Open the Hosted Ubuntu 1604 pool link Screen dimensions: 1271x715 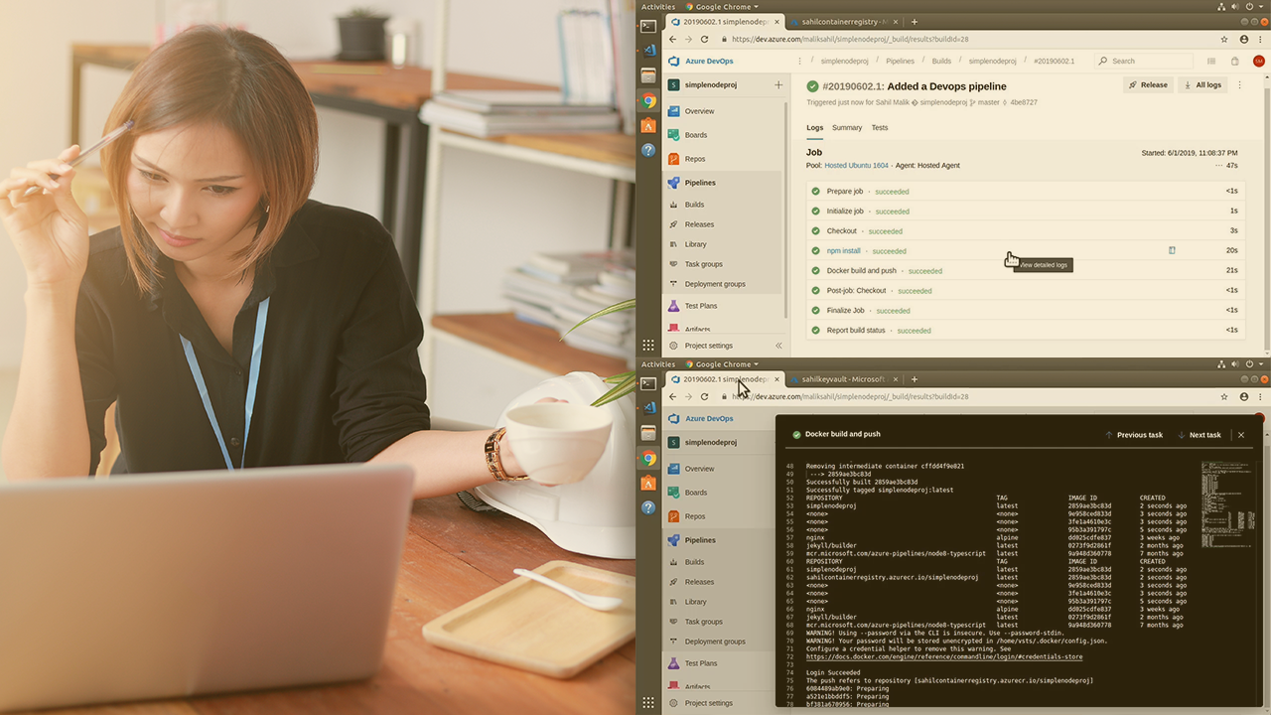(856, 166)
